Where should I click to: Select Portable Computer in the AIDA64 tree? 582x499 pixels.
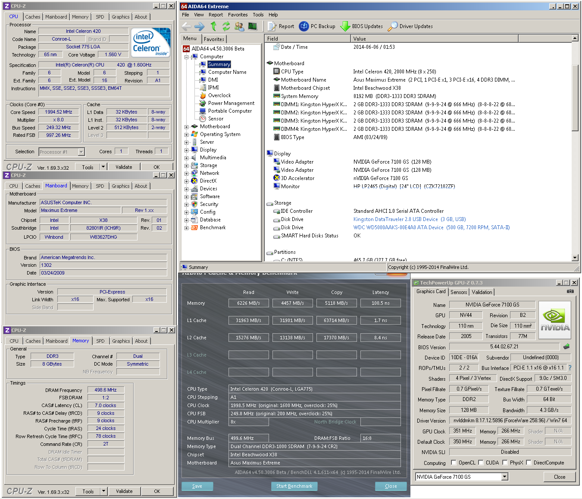230,111
